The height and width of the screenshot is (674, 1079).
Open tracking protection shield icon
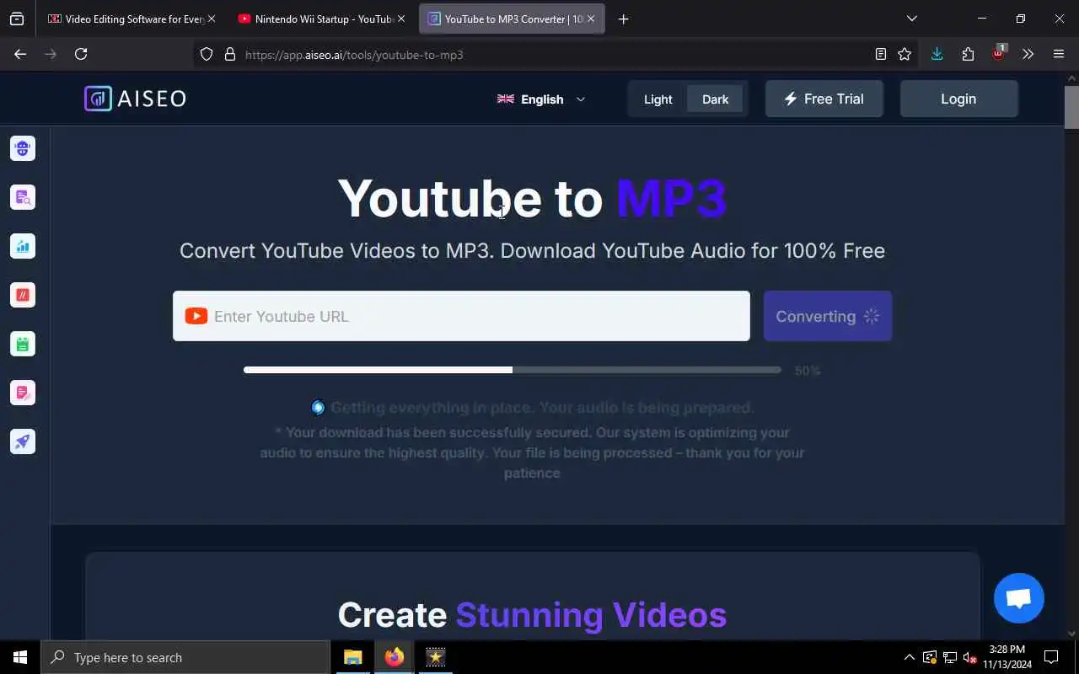pyautogui.click(x=207, y=55)
